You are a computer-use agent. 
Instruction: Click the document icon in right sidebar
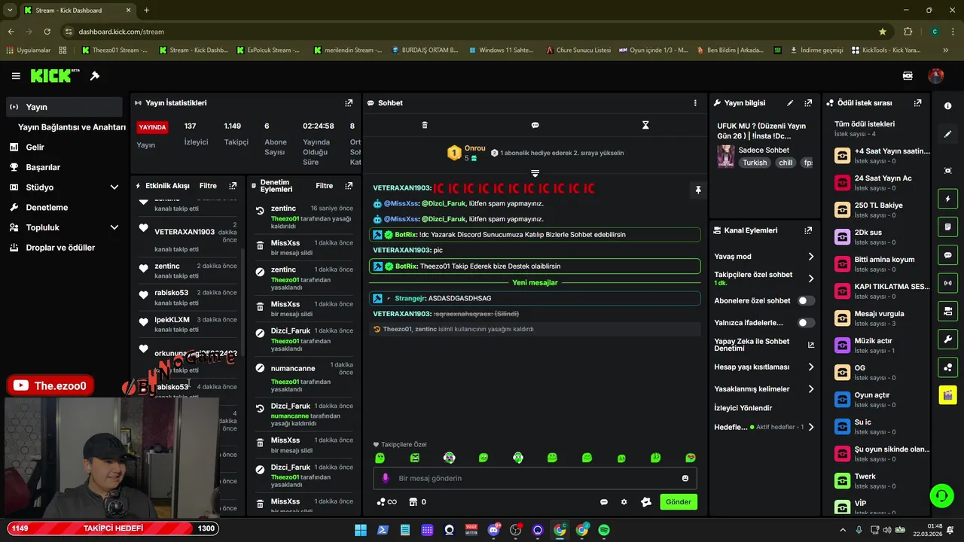coord(947,227)
